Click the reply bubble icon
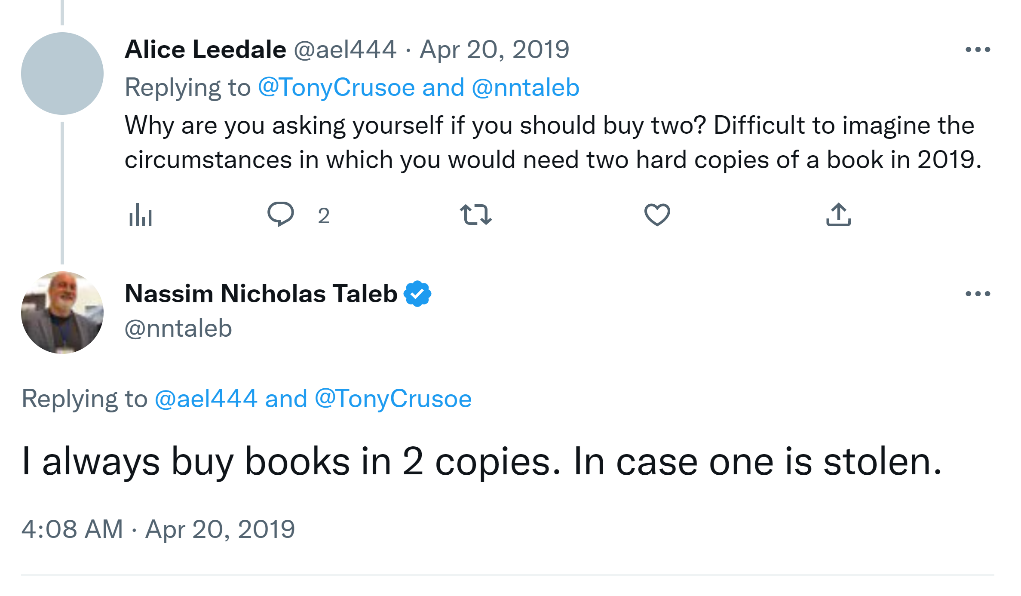The image size is (1021, 596). (281, 214)
